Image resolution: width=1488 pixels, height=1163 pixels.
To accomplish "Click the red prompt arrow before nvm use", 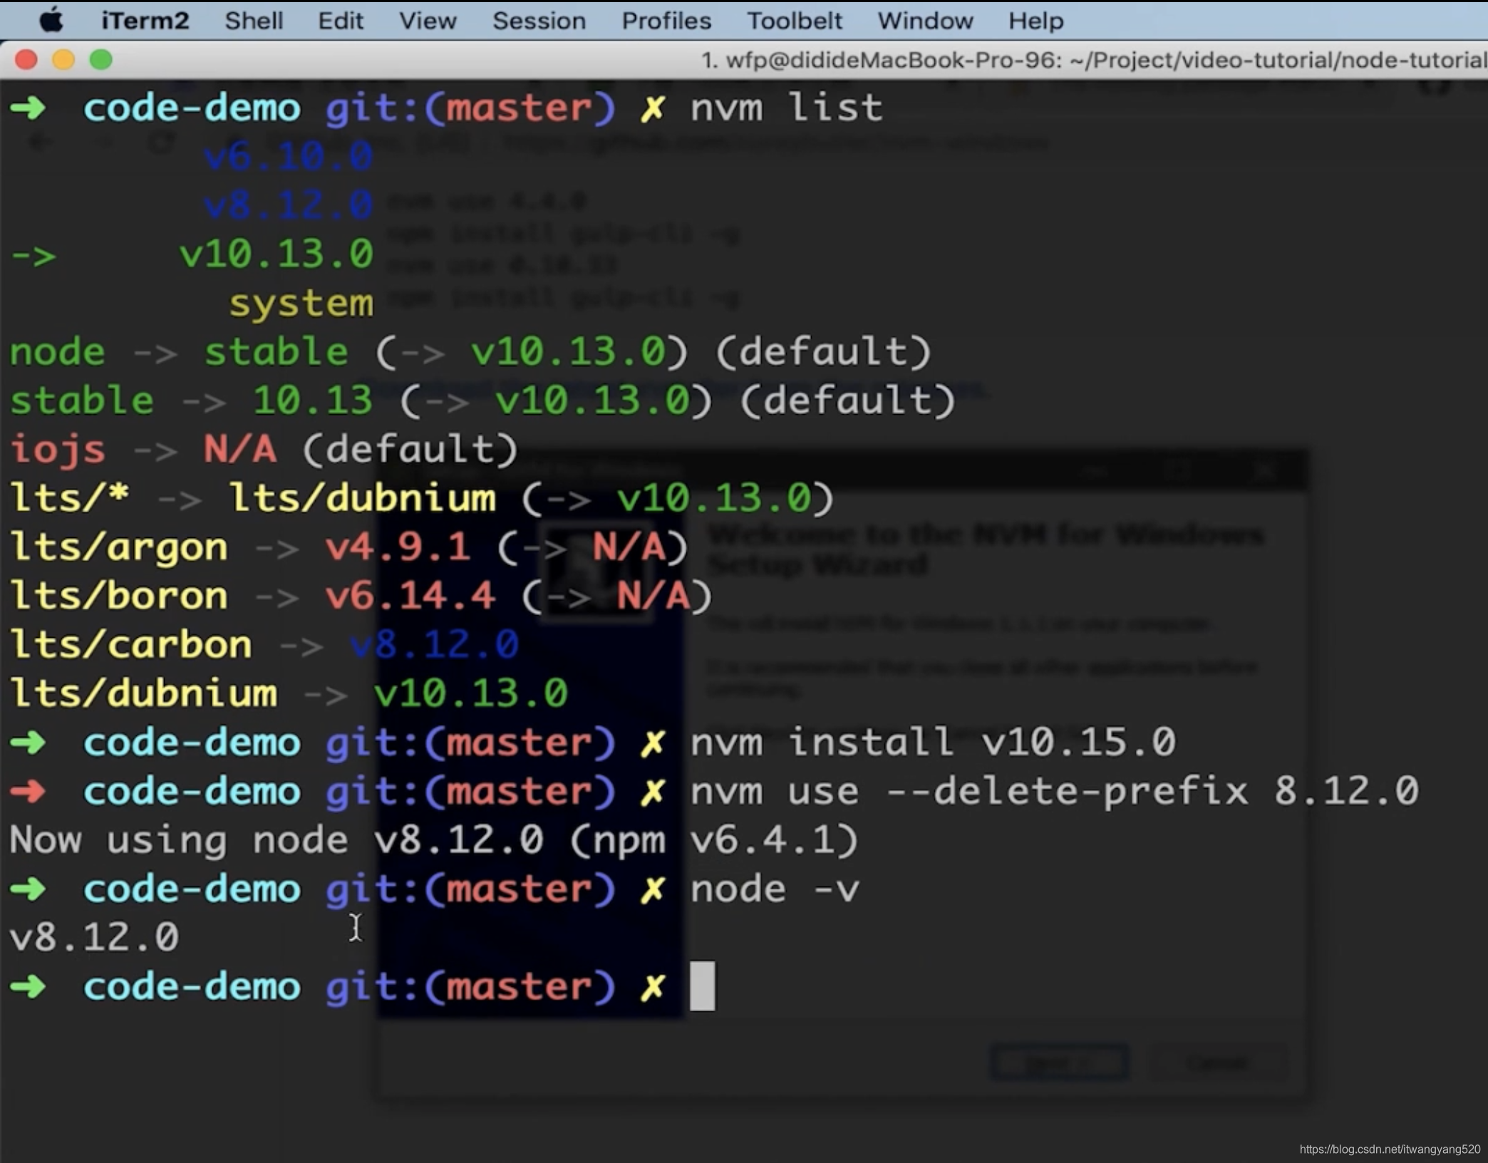I will pos(28,791).
